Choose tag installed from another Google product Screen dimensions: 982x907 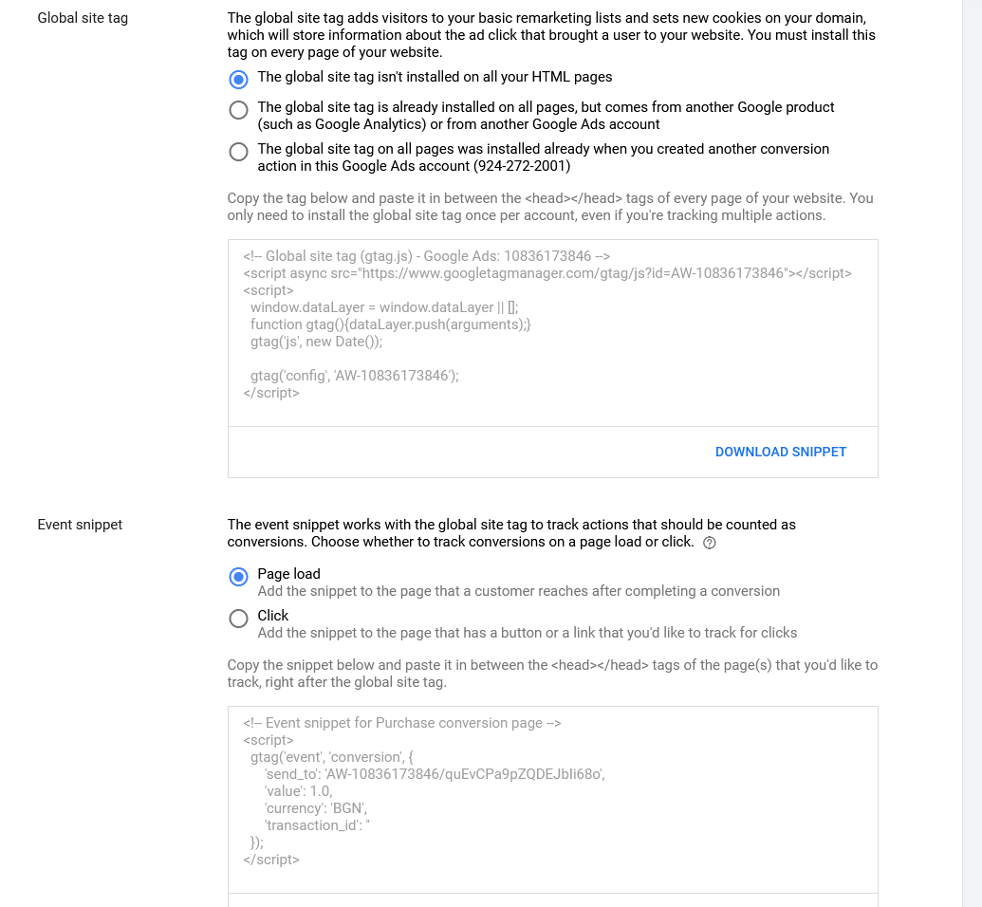(x=238, y=110)
